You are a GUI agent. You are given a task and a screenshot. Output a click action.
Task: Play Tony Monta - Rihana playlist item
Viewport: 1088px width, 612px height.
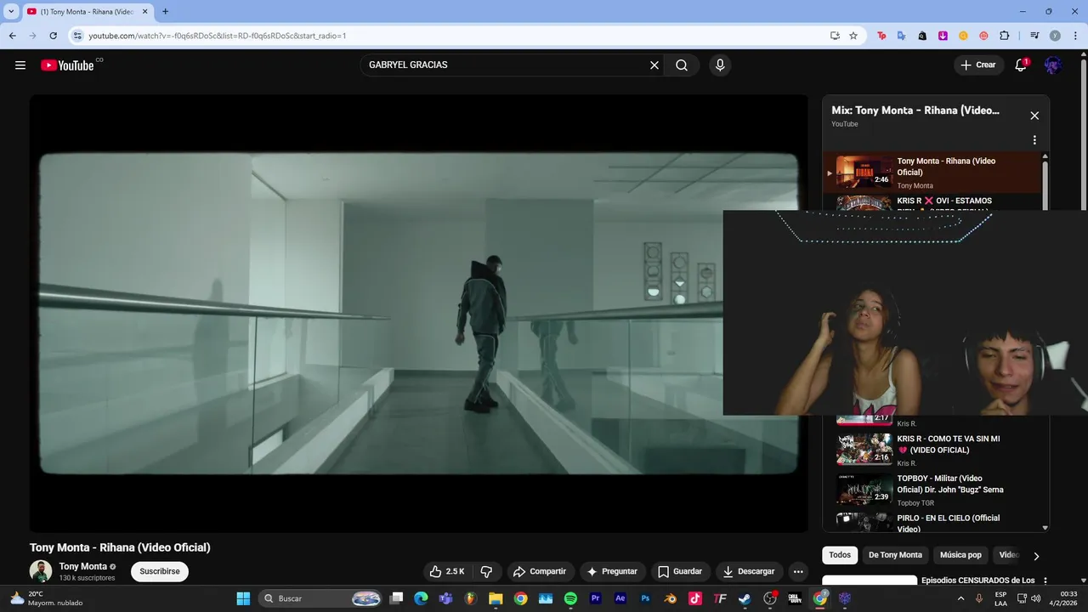coord(932,173)
